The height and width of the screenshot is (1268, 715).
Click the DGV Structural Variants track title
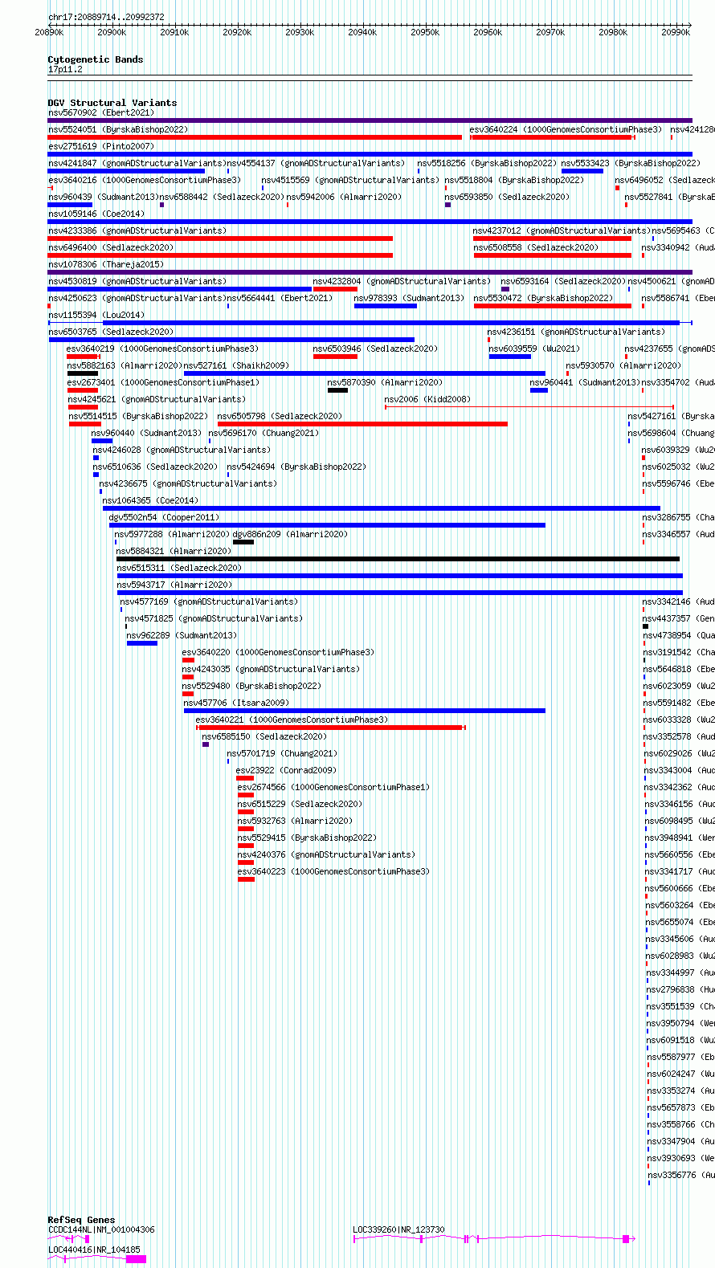click(112, 103)
